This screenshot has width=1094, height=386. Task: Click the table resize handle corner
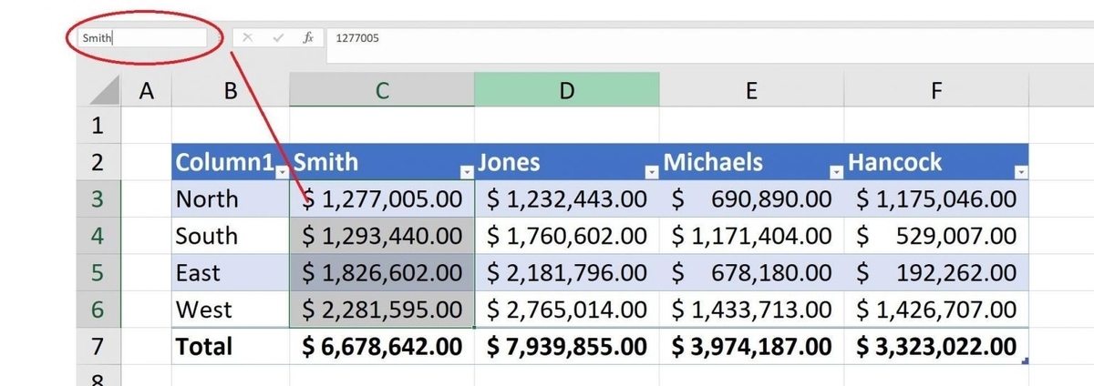pos(1027,361)
